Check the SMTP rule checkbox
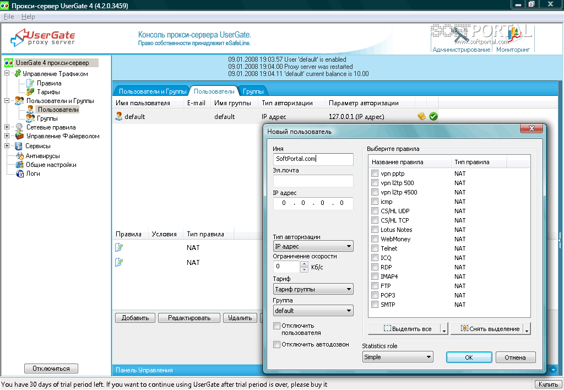 coord(375,305)
